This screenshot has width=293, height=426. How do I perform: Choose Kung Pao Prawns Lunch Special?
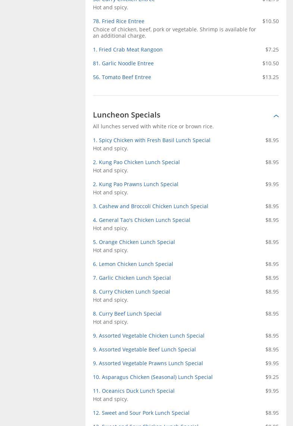click(135, 184)
